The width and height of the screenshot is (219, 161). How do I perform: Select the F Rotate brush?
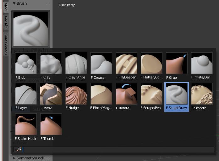pos(126,97)
